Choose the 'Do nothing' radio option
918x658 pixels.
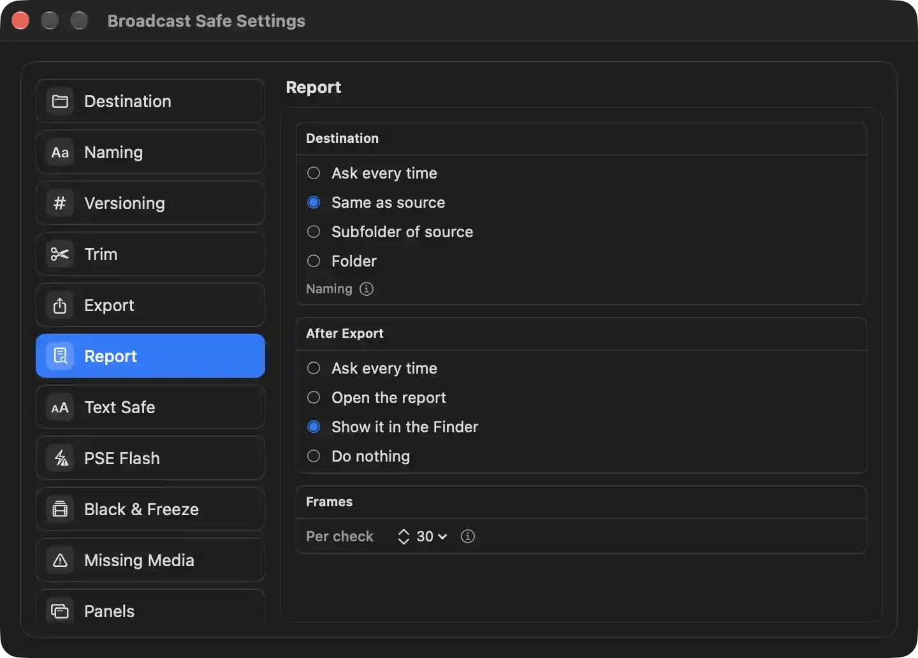(x=314, y=456)
